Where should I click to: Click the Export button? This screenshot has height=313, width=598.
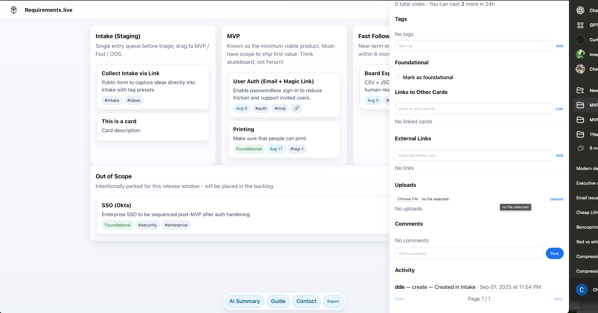tap(333, 301)
